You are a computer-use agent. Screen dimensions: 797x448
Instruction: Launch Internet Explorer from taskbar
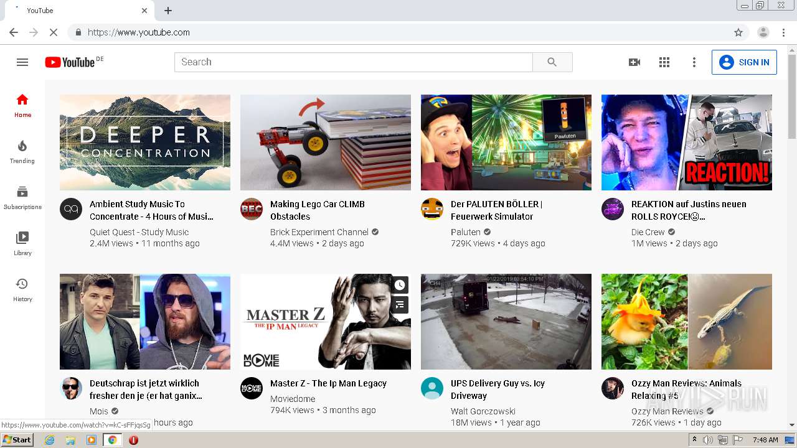(x=49, y=440)
